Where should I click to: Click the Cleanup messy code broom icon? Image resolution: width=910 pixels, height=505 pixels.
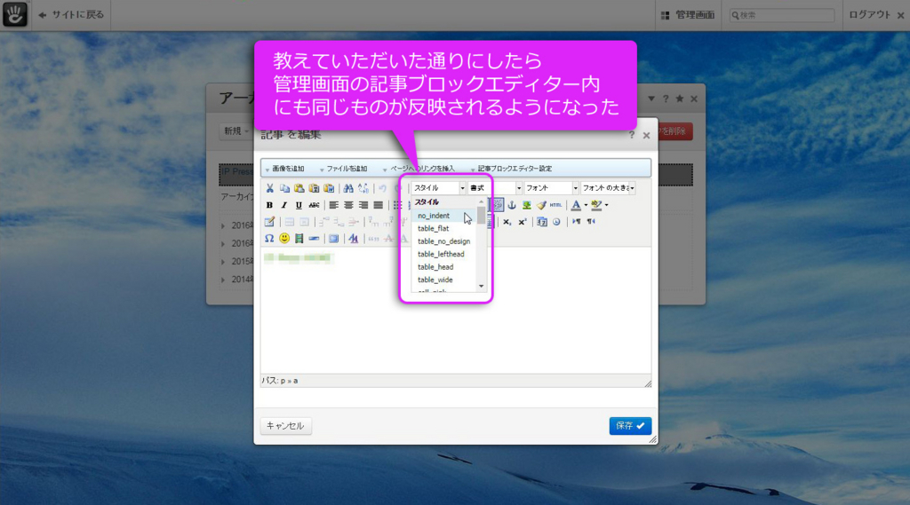click(541, 205)
